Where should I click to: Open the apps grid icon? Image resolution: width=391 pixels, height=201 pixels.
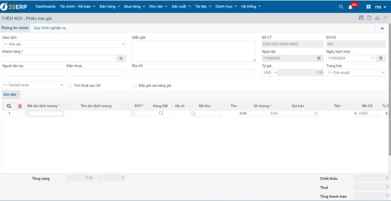coord(368,7)
